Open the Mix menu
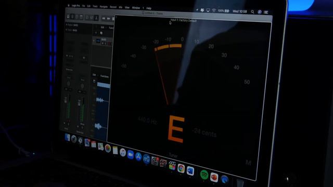The height and width of the screenshot is (187, 333). (120, 7)
